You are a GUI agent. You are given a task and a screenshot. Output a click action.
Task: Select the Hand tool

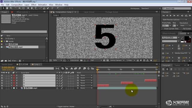click(7, 8)
